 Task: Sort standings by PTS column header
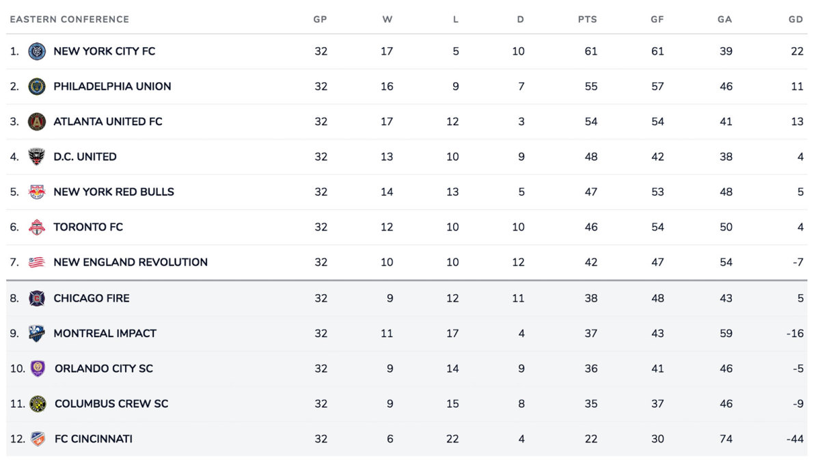pos(588,19)
